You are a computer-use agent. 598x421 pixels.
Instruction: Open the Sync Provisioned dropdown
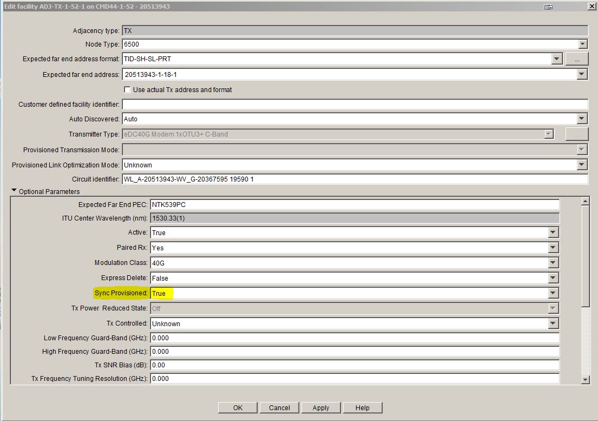tap(553, 293)
